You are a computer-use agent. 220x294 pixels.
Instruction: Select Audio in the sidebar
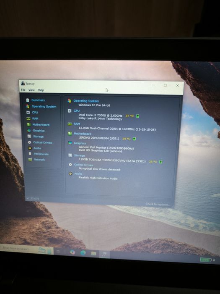coord(37,148)
